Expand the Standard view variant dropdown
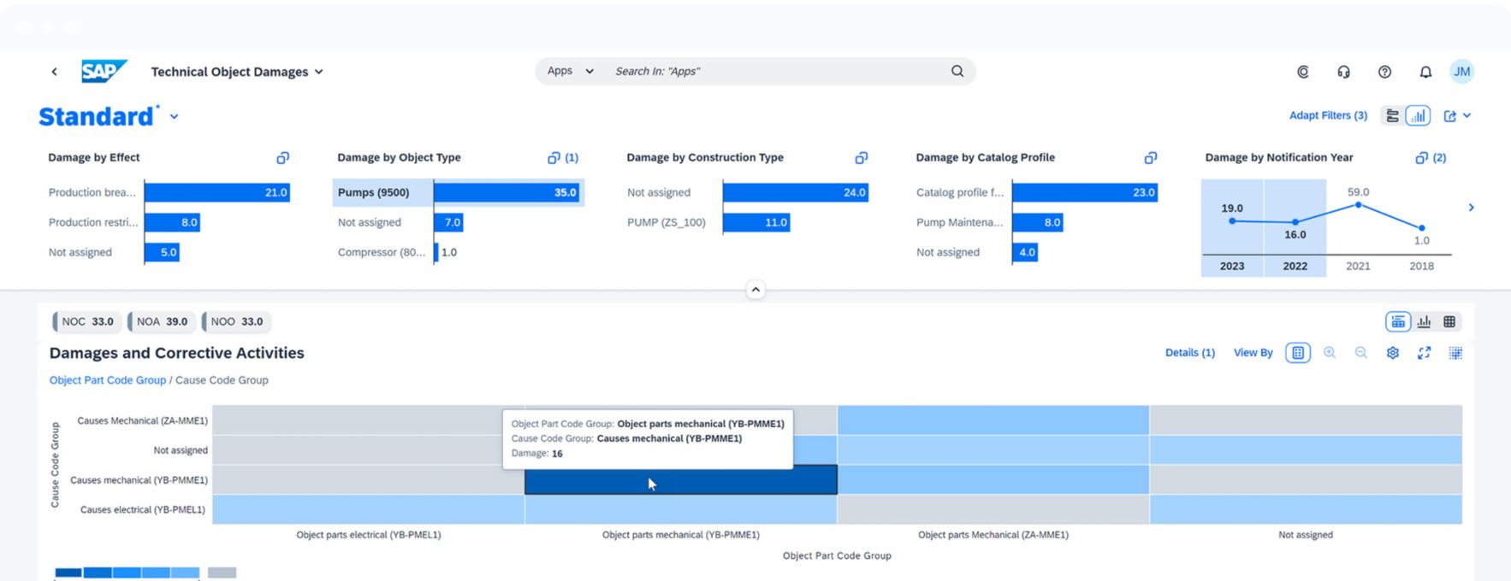Viewport: 1511px width, 581px height. tap(175, 117)
